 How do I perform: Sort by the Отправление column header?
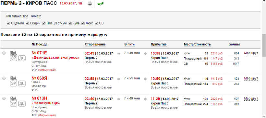click(x=95, y=44)
